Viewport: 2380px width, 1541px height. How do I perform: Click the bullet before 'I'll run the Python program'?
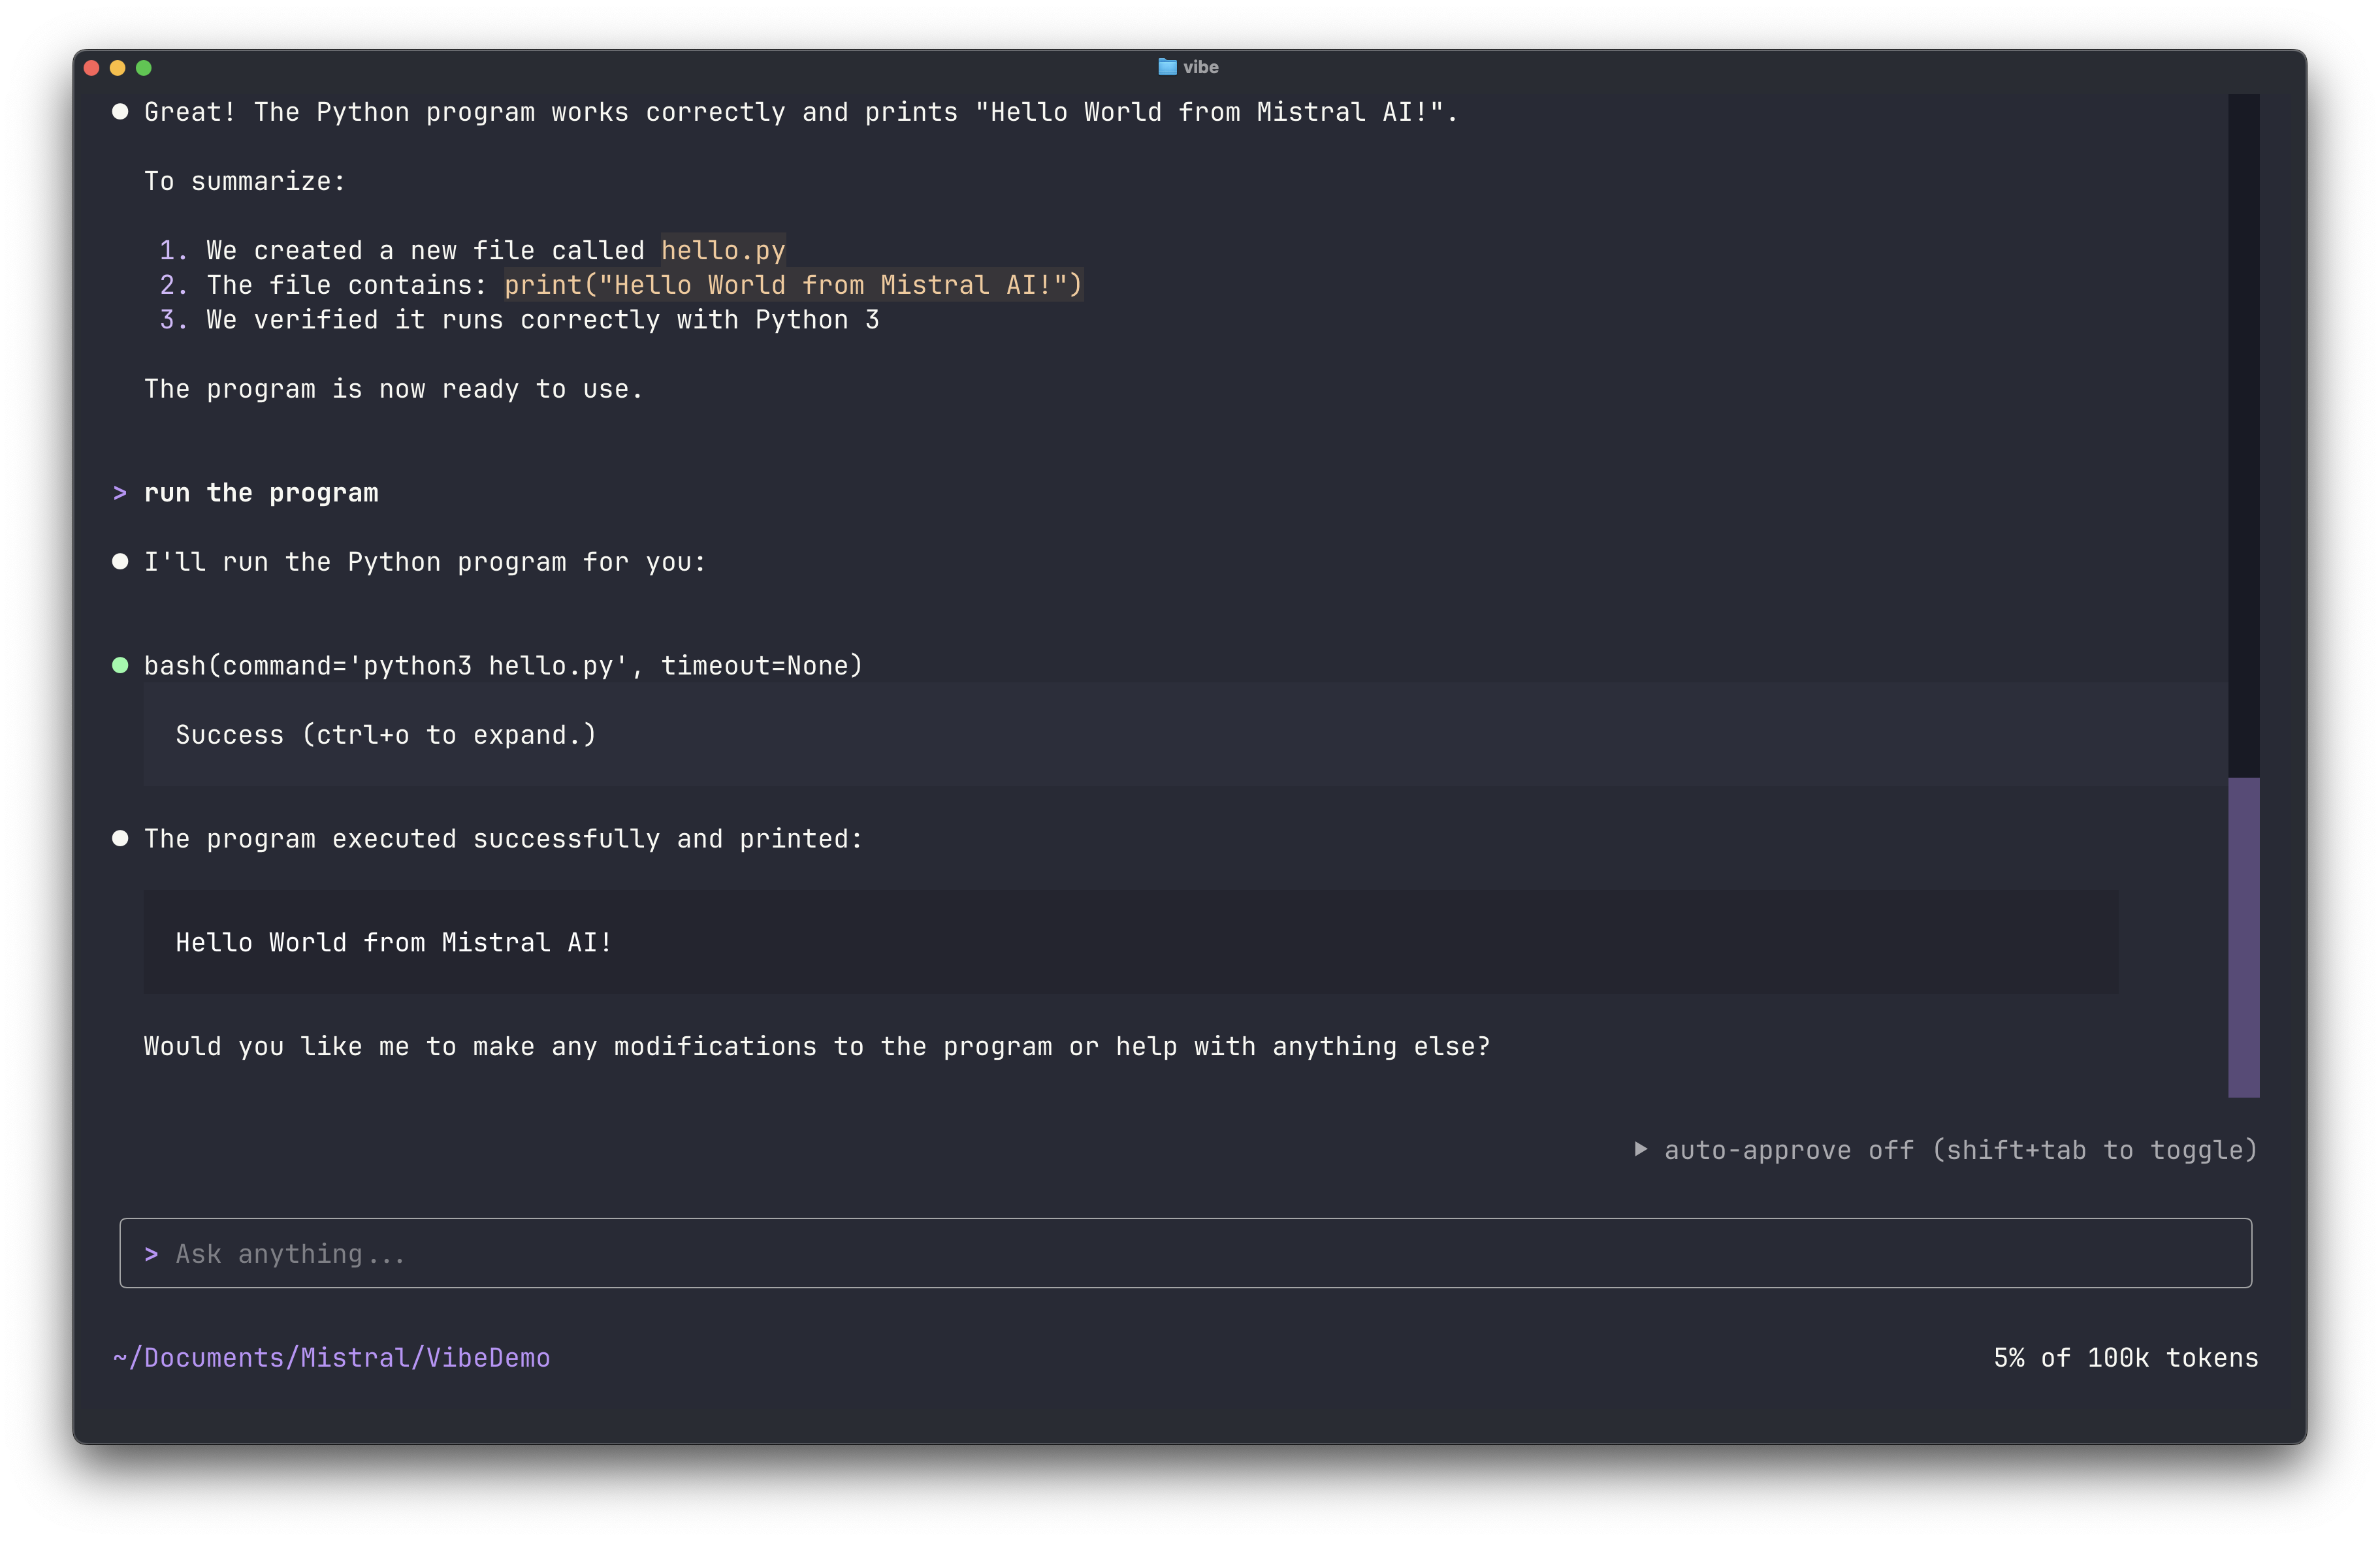121,561
